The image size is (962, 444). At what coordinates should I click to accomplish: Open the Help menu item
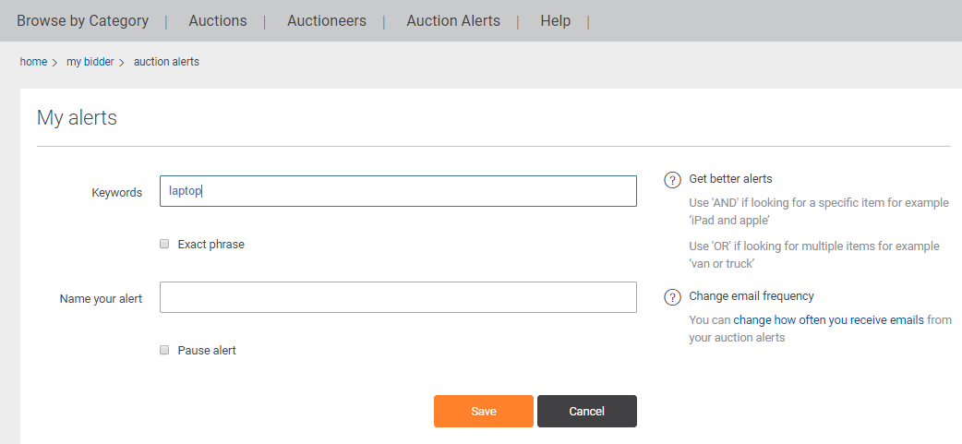[555, 21]
